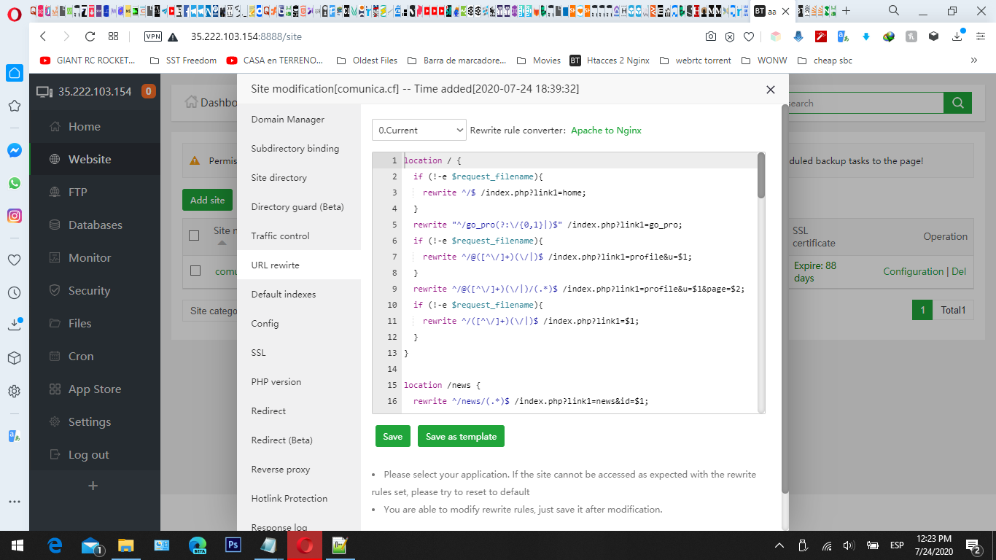Screen dimensions: 996x560
Task: Expand the Site category dropdown
Action: pyautogui.click(x=210, y=311)
